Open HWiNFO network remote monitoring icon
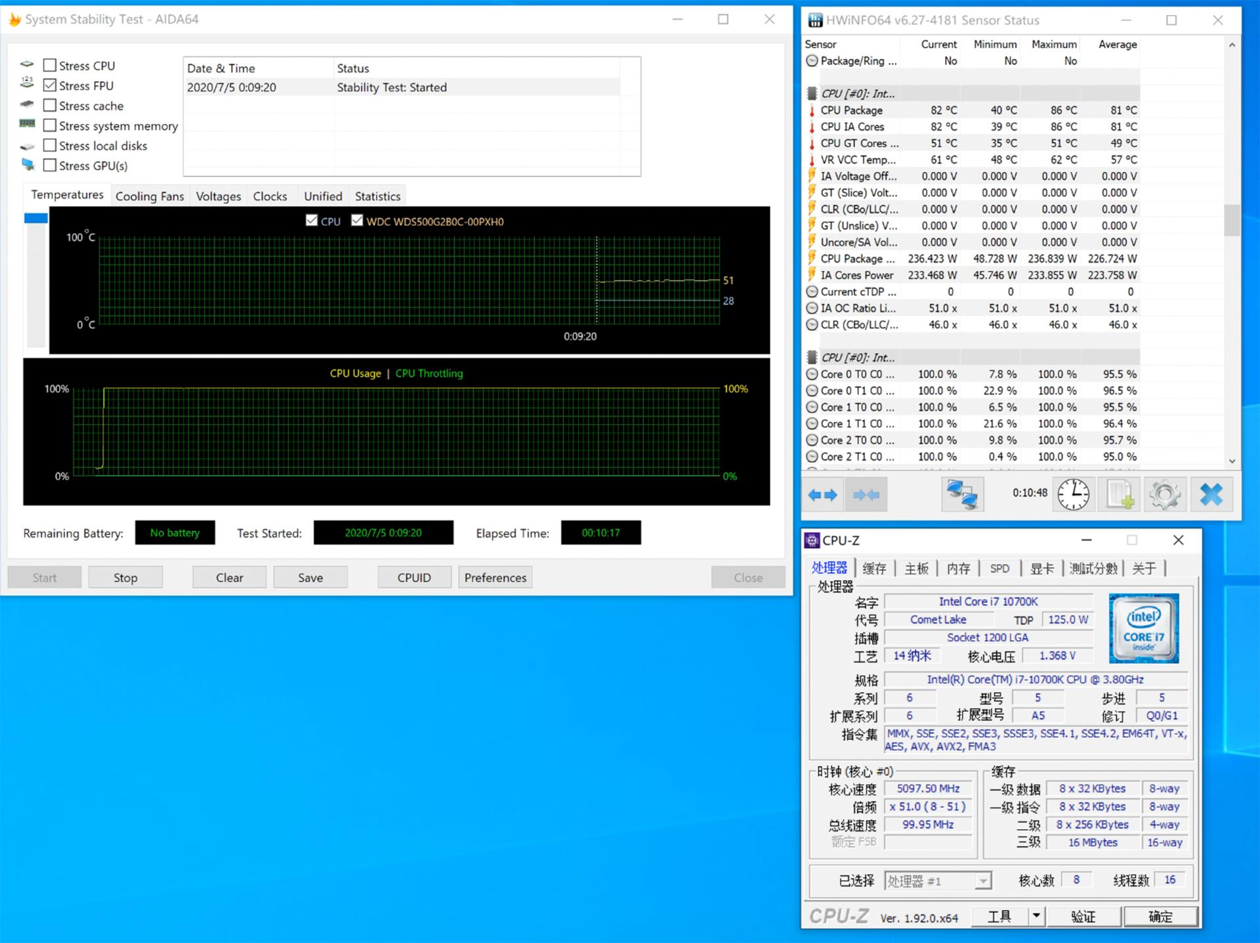This screenshot has width=1260, height=943. (962, 495)
